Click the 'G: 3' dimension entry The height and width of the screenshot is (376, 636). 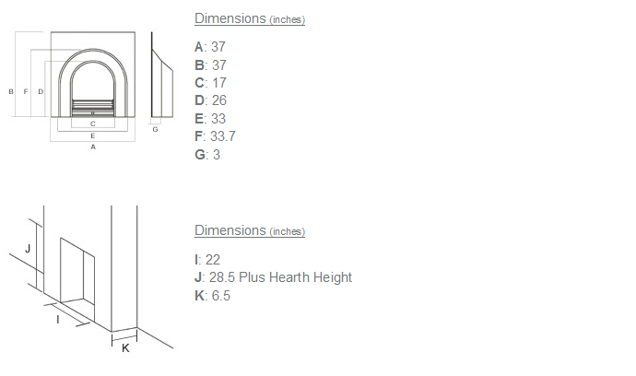(207, 155)
